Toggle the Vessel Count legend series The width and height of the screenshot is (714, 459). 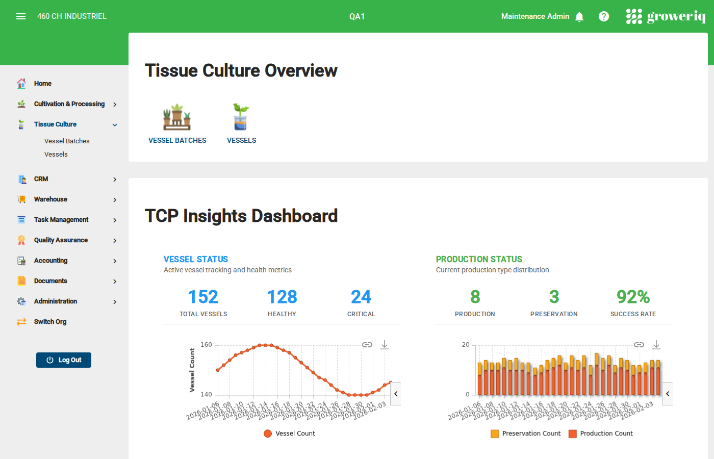point(289,433)
